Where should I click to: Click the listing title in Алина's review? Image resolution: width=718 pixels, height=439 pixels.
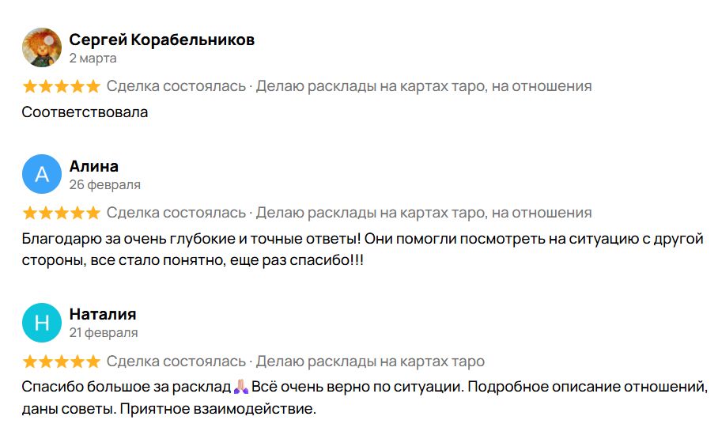424,213
